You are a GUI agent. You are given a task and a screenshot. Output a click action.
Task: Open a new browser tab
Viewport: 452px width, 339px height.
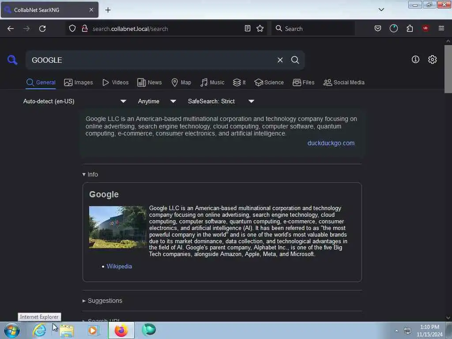(x=108, y=10)
